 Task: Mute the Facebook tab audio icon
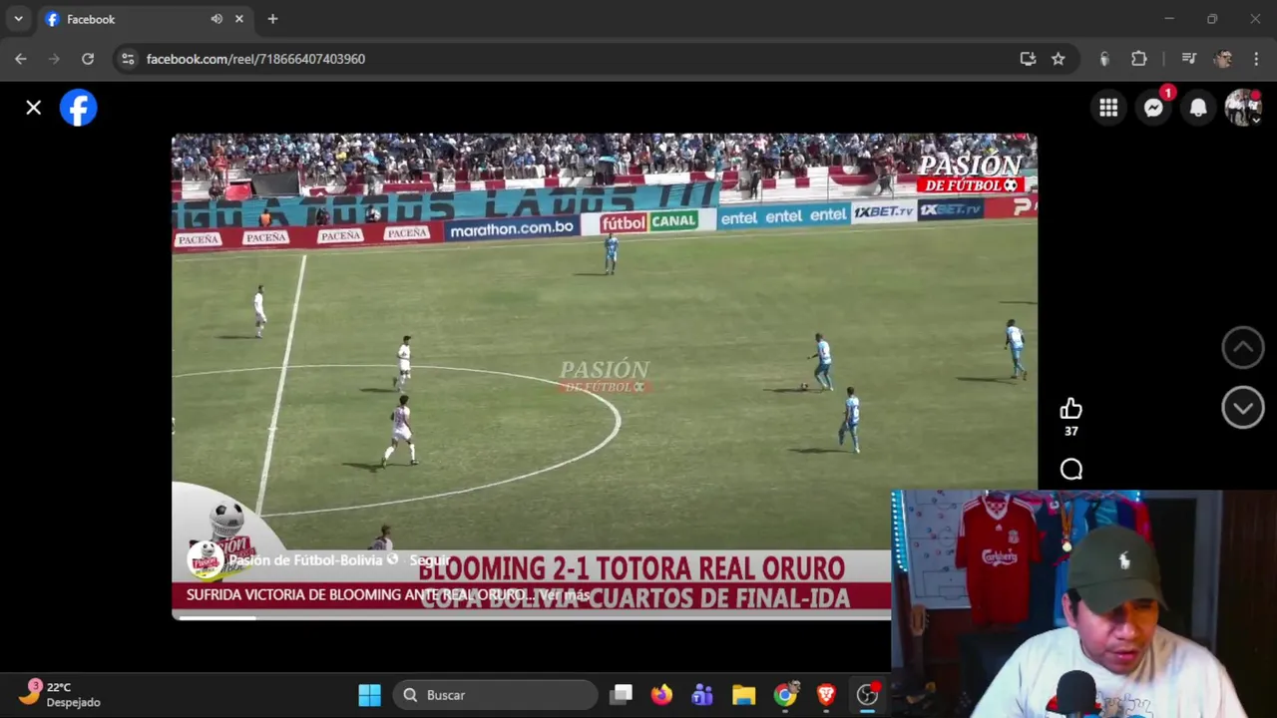(216, 19)
